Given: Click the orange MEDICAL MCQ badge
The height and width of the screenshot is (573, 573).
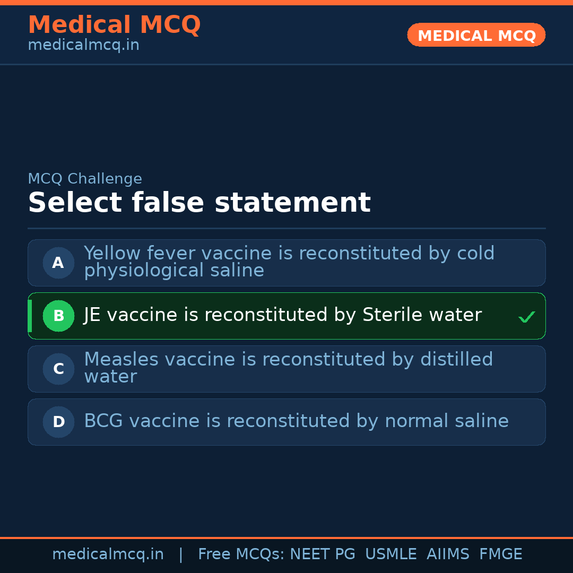Looking at the screenshot, I should [x=476, y=35].
